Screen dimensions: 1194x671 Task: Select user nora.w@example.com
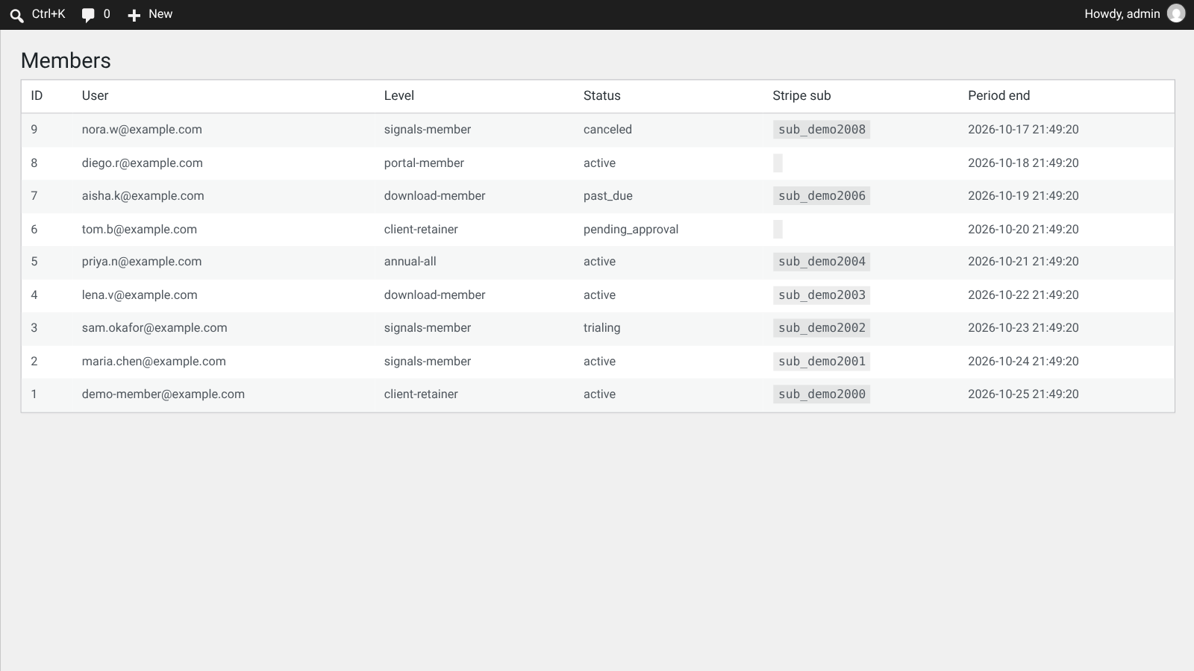tap(142, 130)
